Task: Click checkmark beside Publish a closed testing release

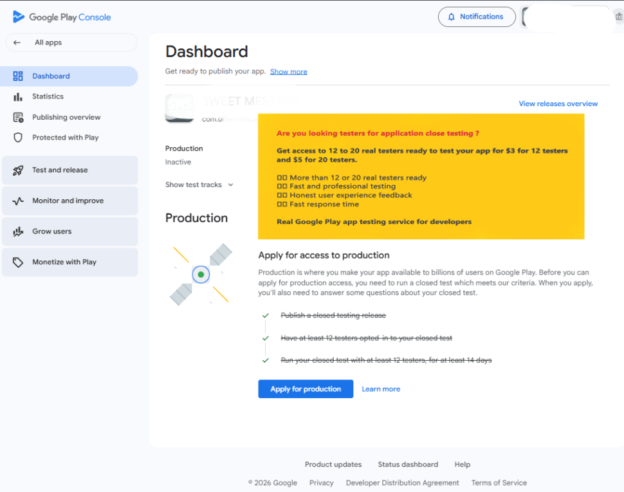Action: [x=266, y=315]
